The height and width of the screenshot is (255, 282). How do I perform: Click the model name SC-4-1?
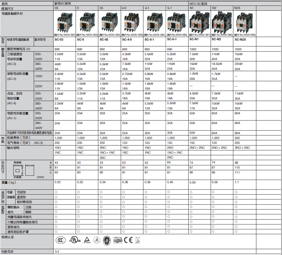pos(149,40)
